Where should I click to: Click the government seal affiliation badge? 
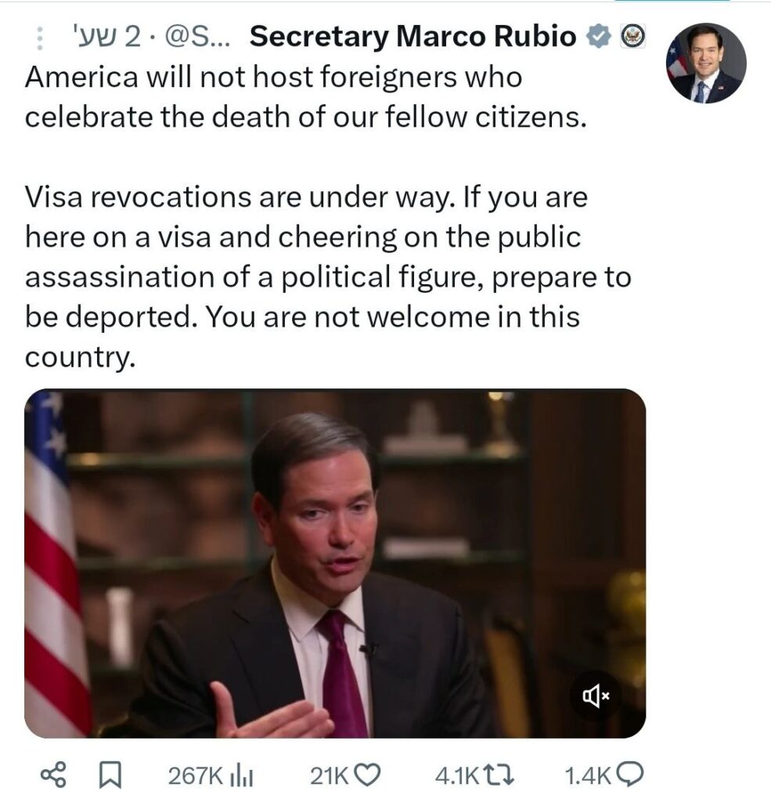coord(632,37)
